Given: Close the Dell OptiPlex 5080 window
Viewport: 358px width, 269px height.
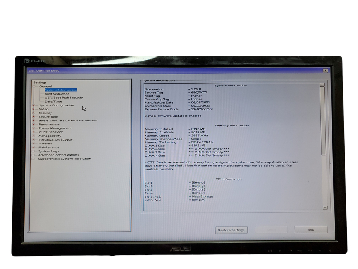Looking at the screenshot, I should pos(325,71).
